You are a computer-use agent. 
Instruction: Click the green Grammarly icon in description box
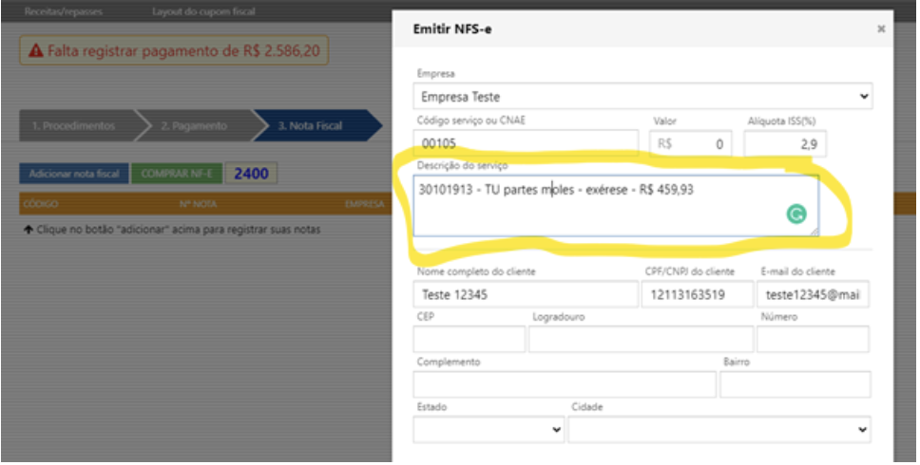[796, 214]
